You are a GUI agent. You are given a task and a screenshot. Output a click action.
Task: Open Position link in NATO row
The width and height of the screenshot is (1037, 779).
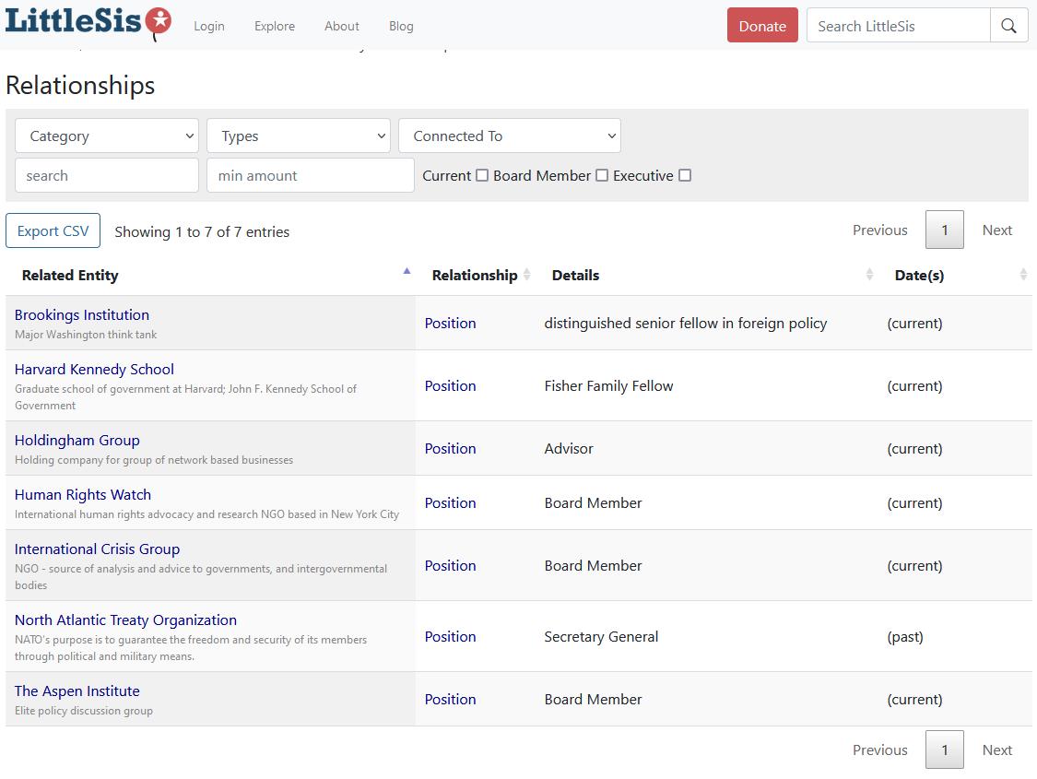tap(451, 637)
